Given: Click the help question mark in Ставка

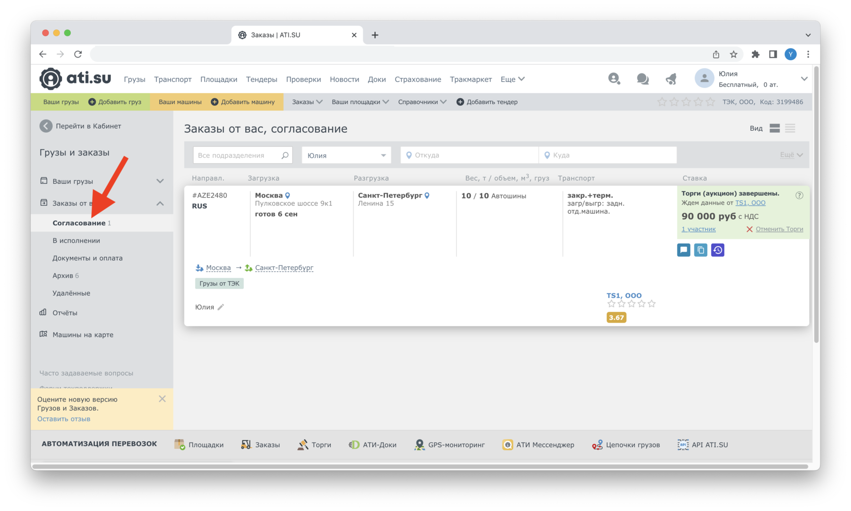Looking at the screenshot, I should click(799, 195).
